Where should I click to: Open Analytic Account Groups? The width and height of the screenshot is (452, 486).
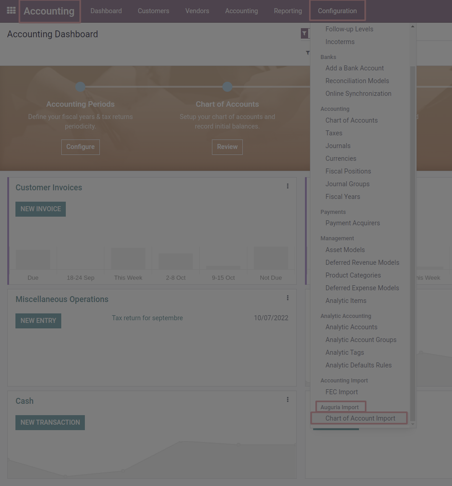pos(360,340)
